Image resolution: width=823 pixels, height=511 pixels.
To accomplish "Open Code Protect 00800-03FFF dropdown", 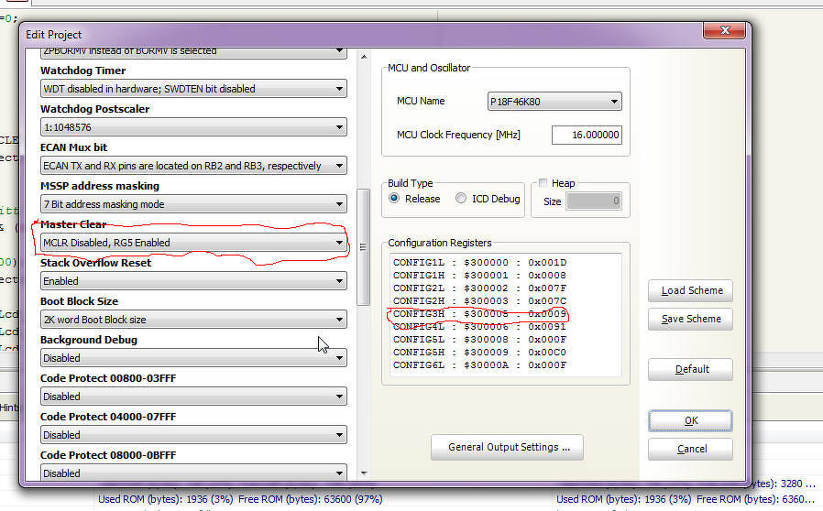I will (193, 397).
